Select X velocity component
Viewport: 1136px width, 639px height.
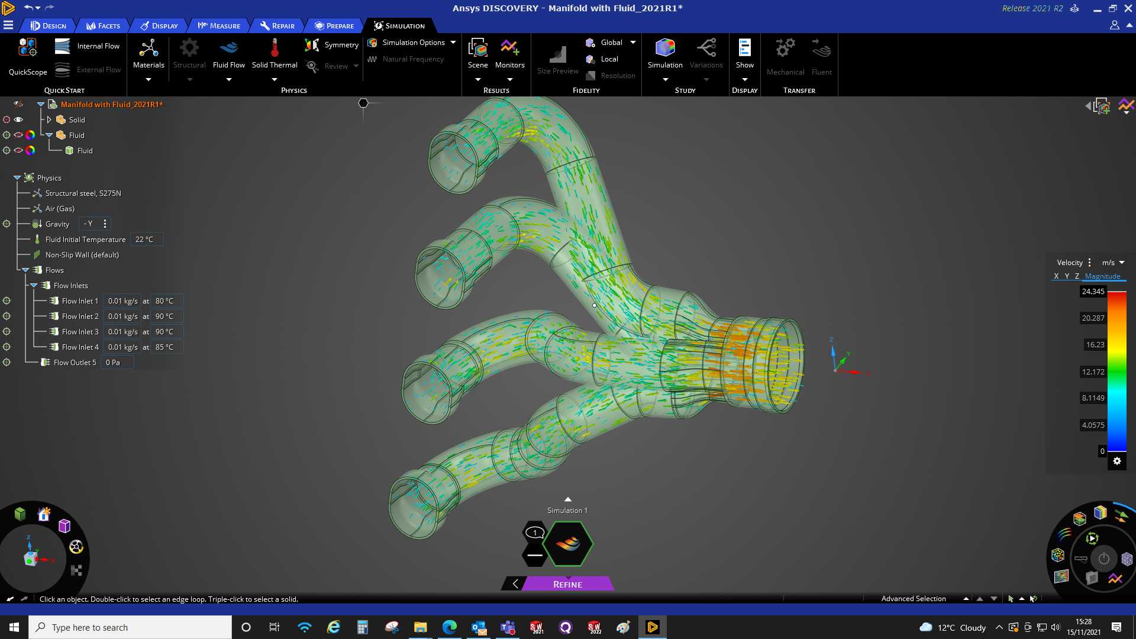coord(1056,276)
